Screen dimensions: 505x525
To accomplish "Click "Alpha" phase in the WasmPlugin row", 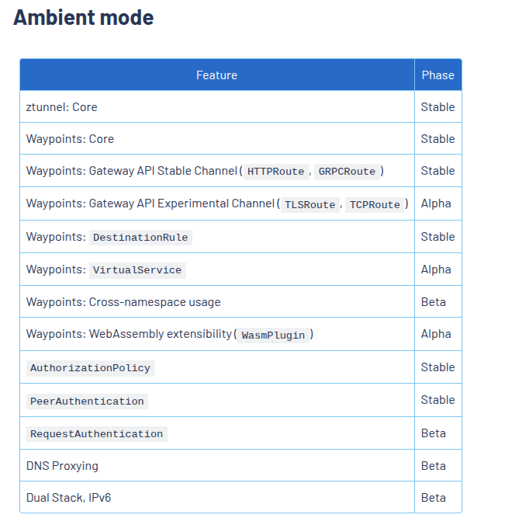I will click(436, 334).
